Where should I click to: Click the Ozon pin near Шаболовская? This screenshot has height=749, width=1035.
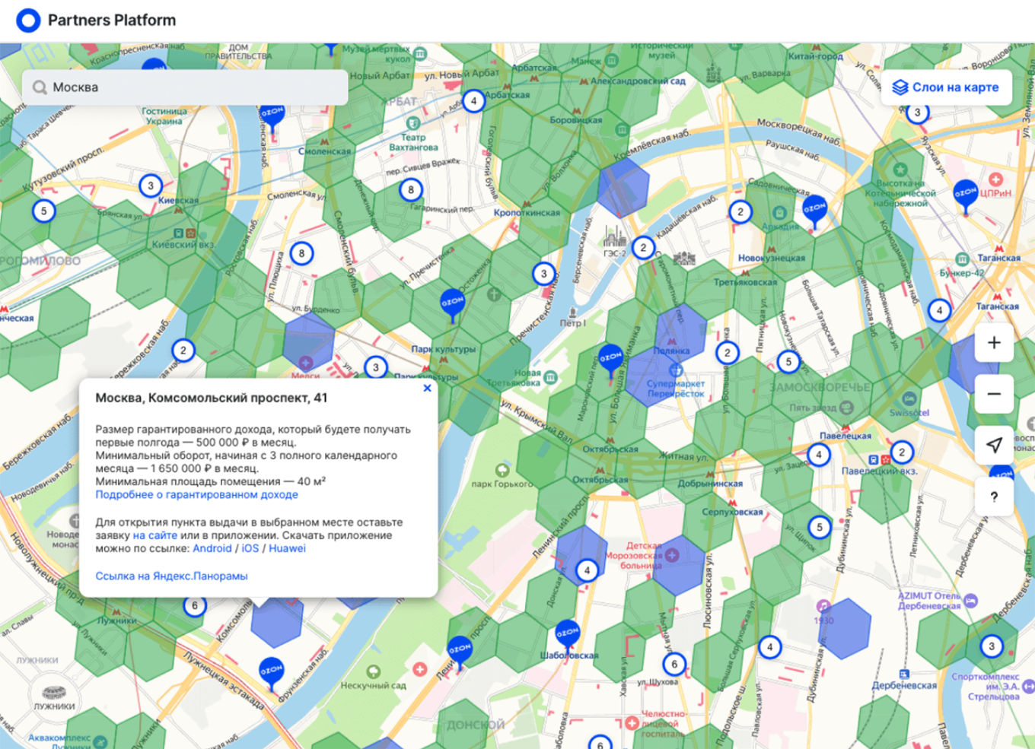point(567,633)
